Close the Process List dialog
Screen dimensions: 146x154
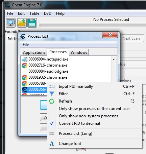click(x=110, y=35)
